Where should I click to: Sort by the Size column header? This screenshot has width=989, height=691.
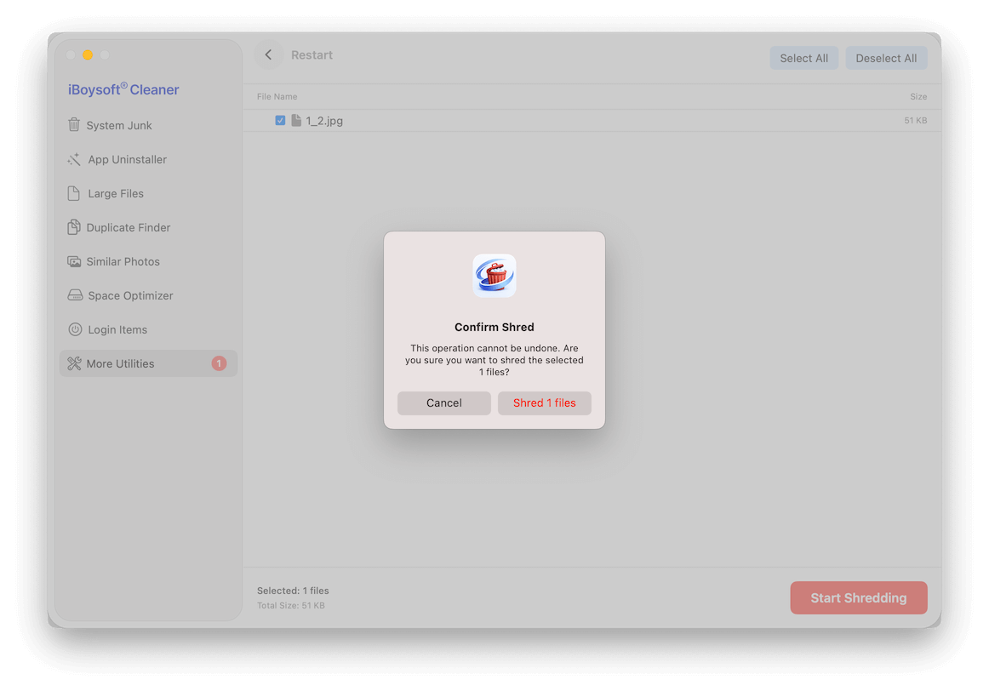point(918,97)
